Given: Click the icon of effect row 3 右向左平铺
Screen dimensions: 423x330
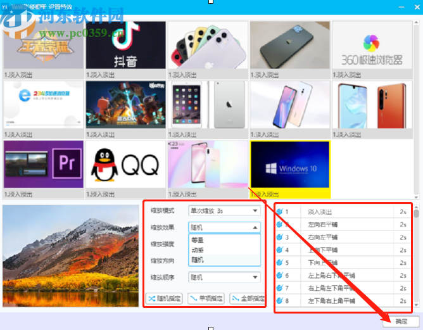Looking at the screenshot, I should [279, 237].
